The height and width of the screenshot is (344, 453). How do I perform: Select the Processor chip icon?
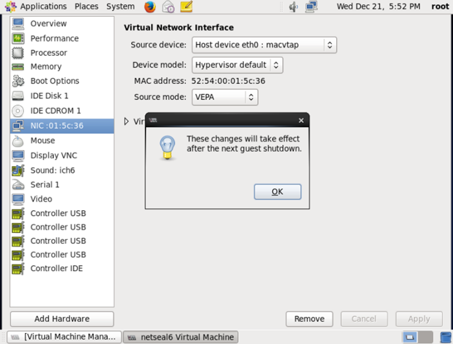18,53
